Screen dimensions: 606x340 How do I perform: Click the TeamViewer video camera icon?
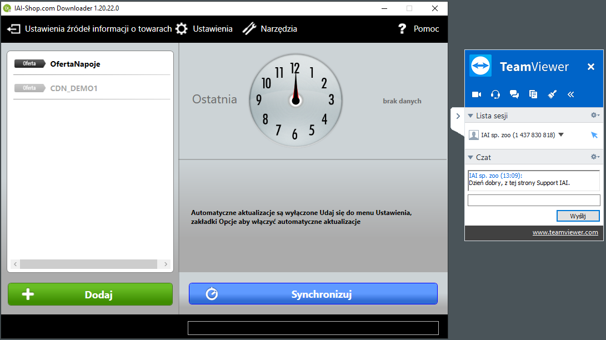point(476,94)
